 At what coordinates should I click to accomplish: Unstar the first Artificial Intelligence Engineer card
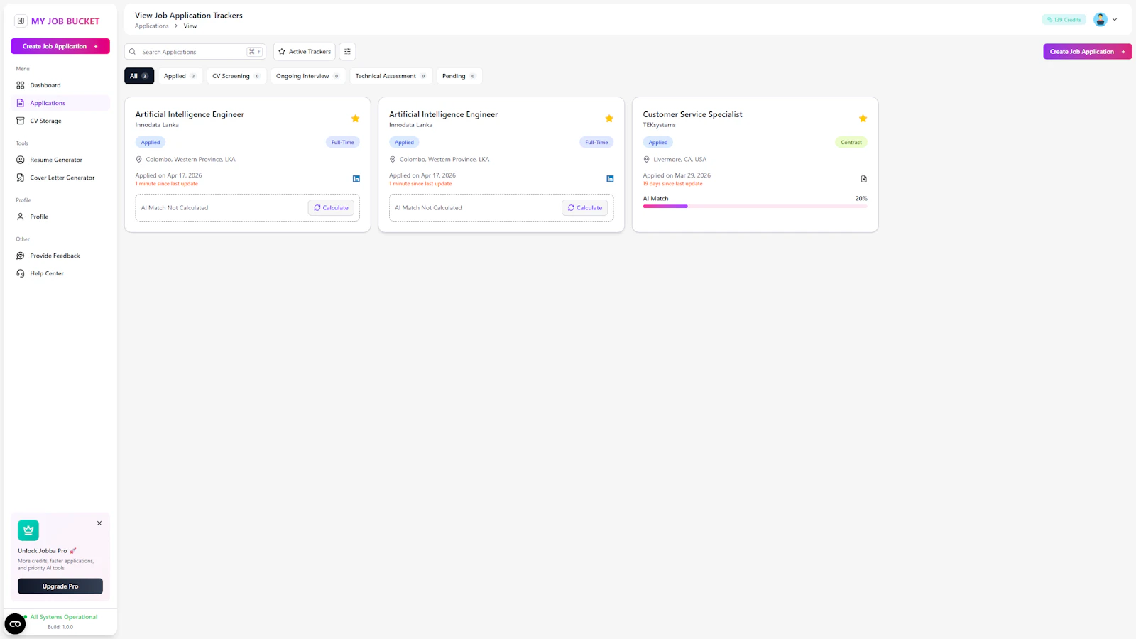coord(356,119)
